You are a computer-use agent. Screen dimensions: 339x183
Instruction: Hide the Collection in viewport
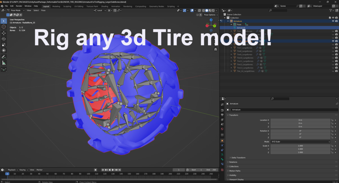tap(333, 18)
